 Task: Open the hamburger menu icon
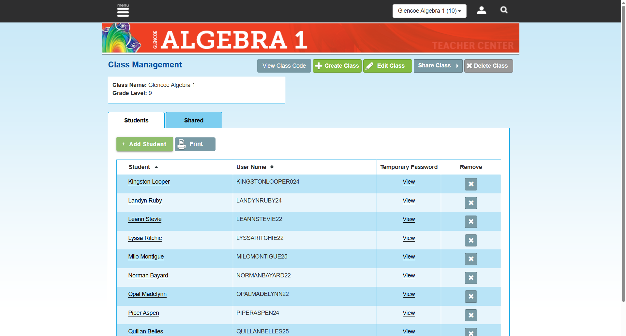pos(123,10)
